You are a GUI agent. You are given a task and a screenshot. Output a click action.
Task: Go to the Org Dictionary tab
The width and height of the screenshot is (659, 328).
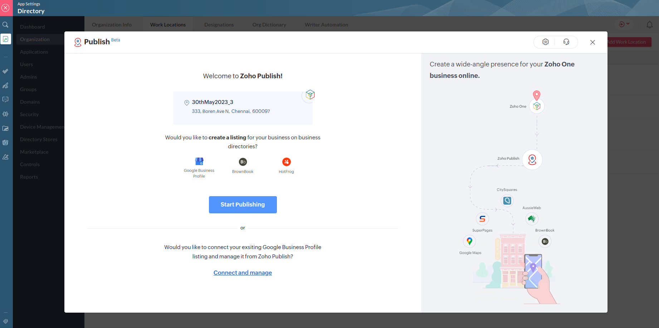269,25
